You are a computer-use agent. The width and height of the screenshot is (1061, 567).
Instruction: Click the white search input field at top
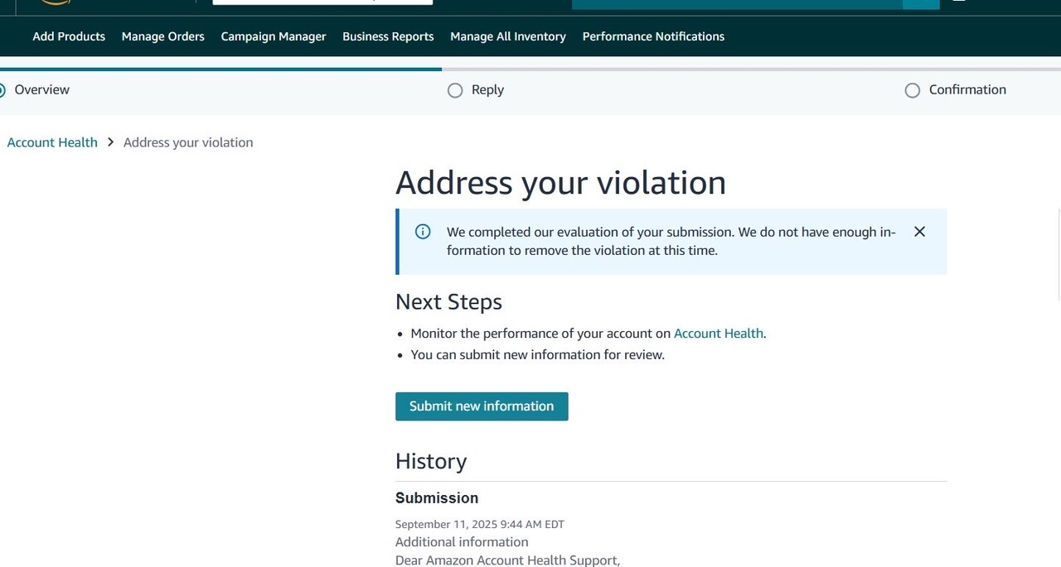322,2
